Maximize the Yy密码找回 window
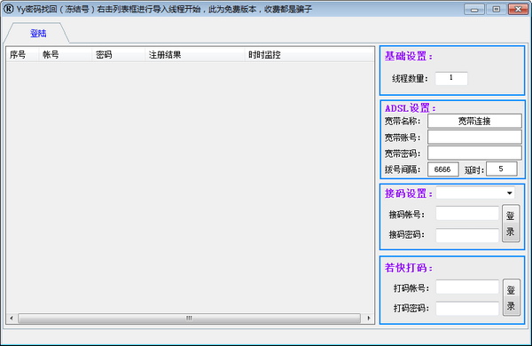532x346 pixels. (496, 10)
